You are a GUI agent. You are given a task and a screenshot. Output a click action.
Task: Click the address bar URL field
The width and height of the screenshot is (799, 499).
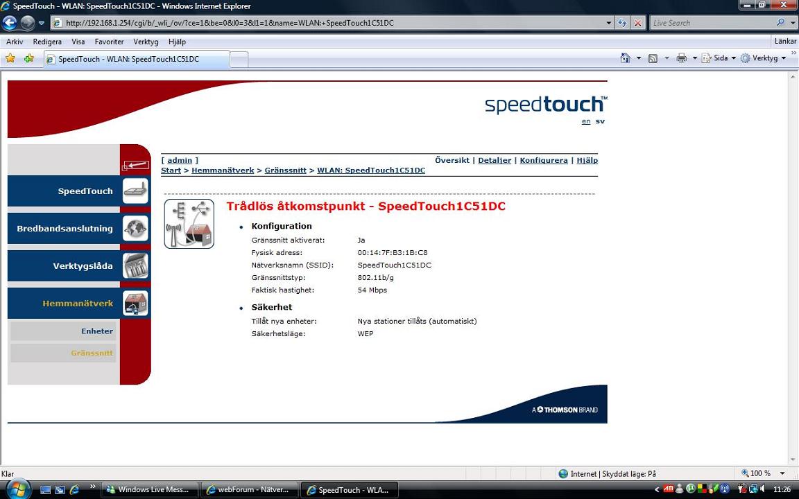click(326, 23)
